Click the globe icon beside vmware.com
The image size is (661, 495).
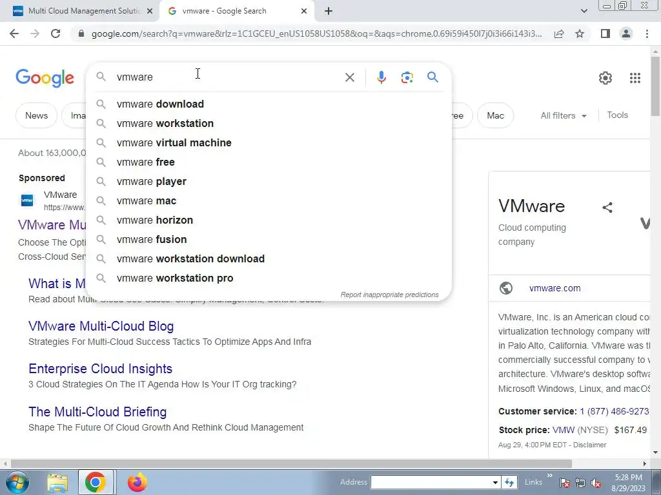[x=506, y=288]
